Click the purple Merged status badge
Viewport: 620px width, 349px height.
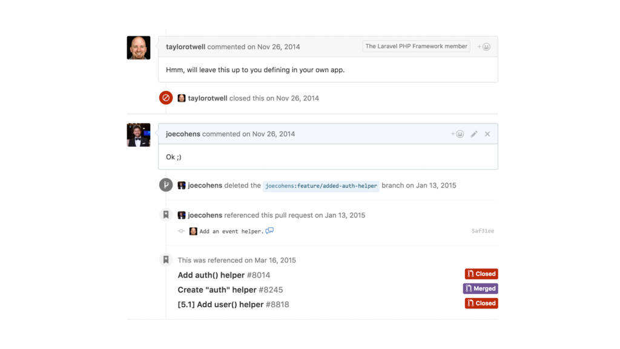[480, 288]
